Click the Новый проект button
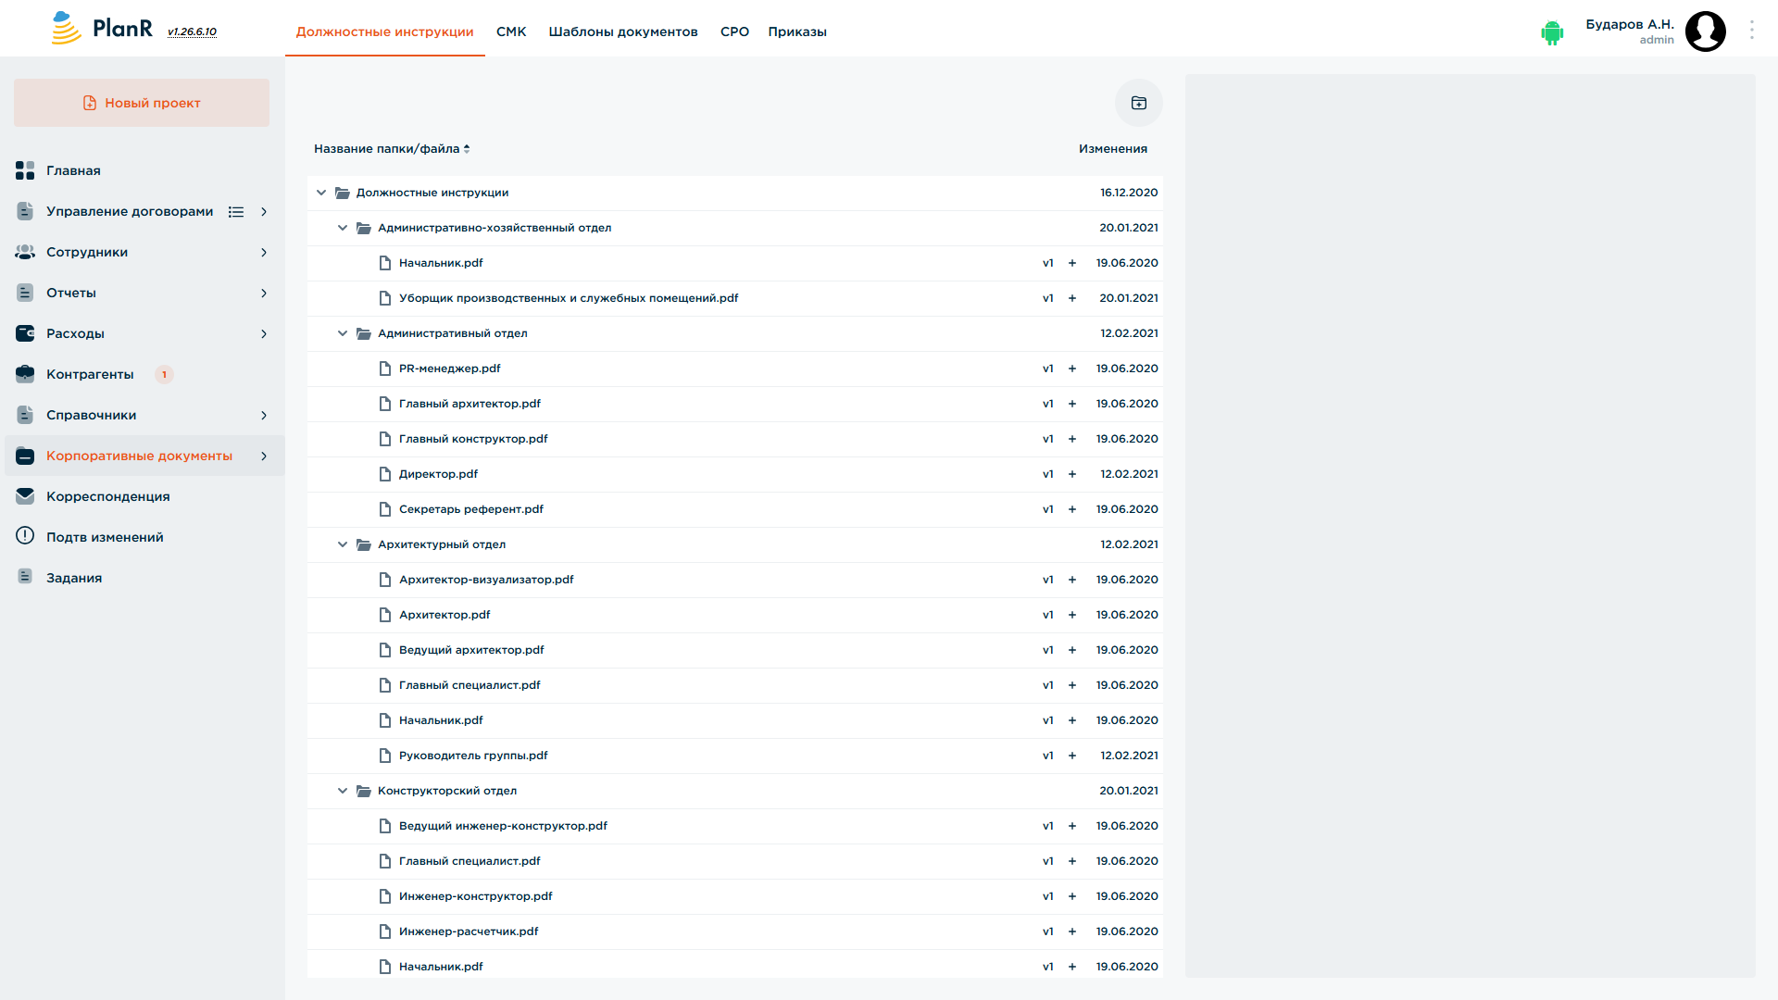Image resolution: width=1778 pixels, height=1000 pixels. point(142,103)
